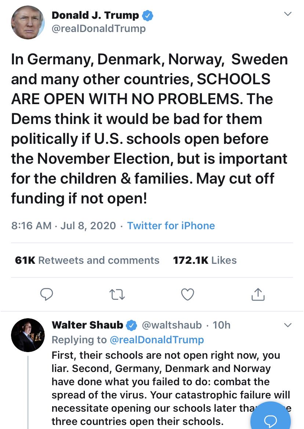
Task: Tap the @realDonaldTrump mention in Replying to
Action: point(157,340)
